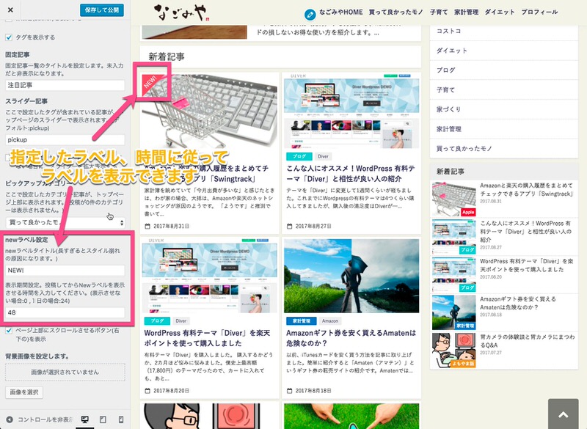Collapse controls using the left arrow icon
Screen dimensions: 587x429
(9, 419)
